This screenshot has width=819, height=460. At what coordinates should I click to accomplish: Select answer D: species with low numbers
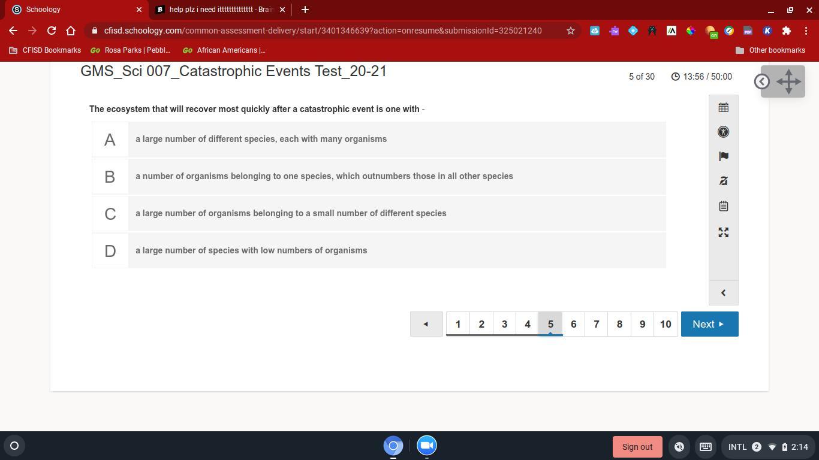[x=379, y=251]
